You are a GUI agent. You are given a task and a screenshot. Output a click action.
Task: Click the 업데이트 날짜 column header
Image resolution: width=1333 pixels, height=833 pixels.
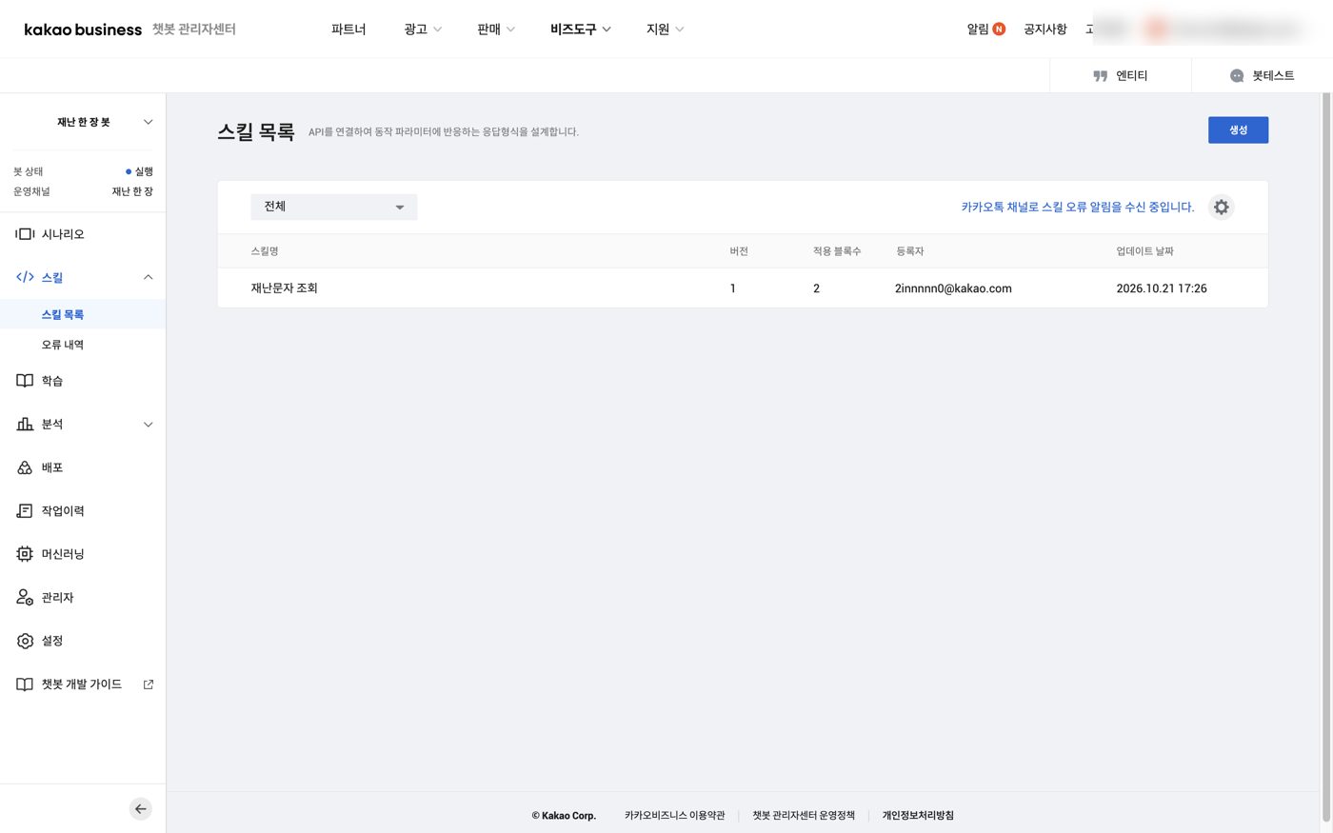[x=1145, y=251]
